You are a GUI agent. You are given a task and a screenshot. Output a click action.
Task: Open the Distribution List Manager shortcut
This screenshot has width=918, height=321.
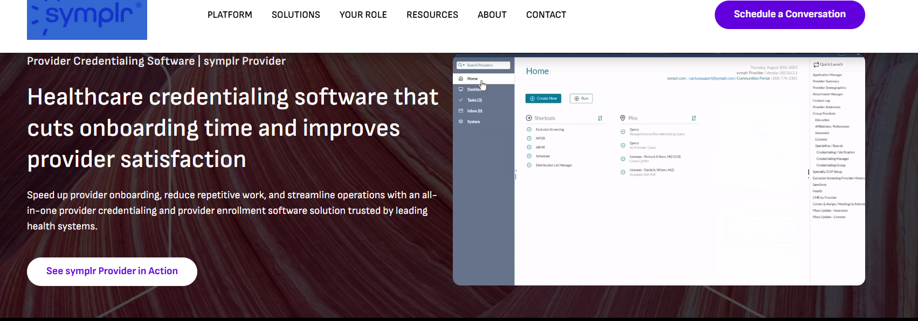click(x=554, y=165)
